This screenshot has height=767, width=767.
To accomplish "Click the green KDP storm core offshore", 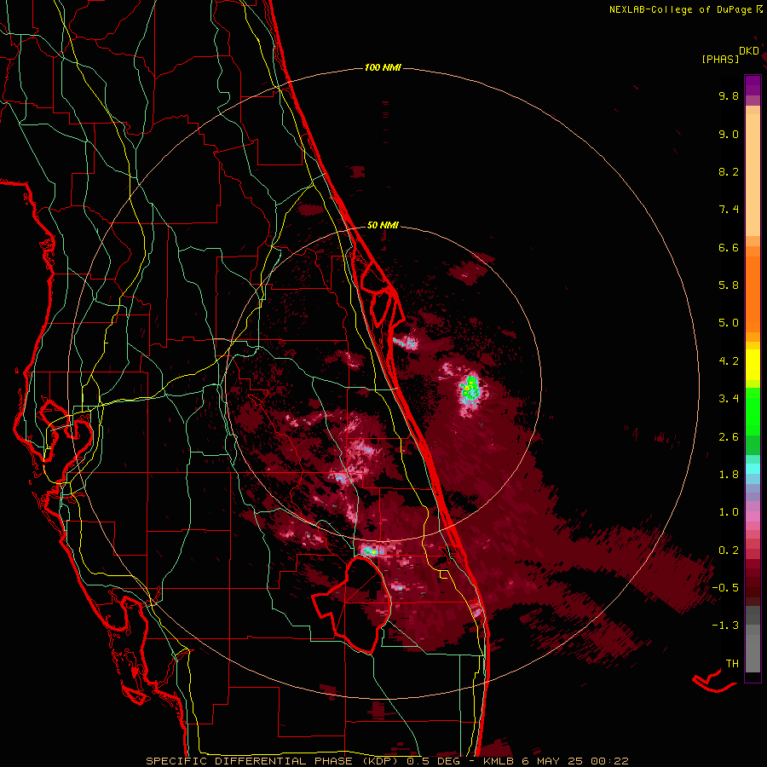I will tap(470, 388).
